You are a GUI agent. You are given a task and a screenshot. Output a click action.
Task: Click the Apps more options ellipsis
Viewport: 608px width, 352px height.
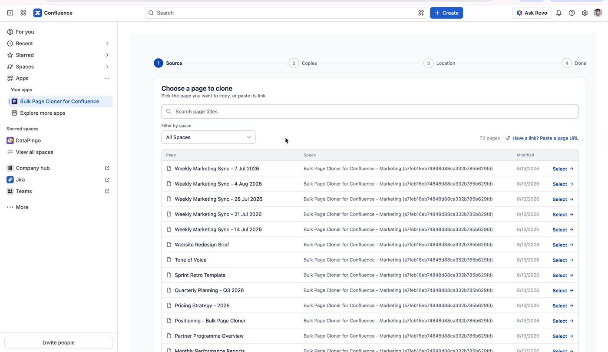[107, 78]
